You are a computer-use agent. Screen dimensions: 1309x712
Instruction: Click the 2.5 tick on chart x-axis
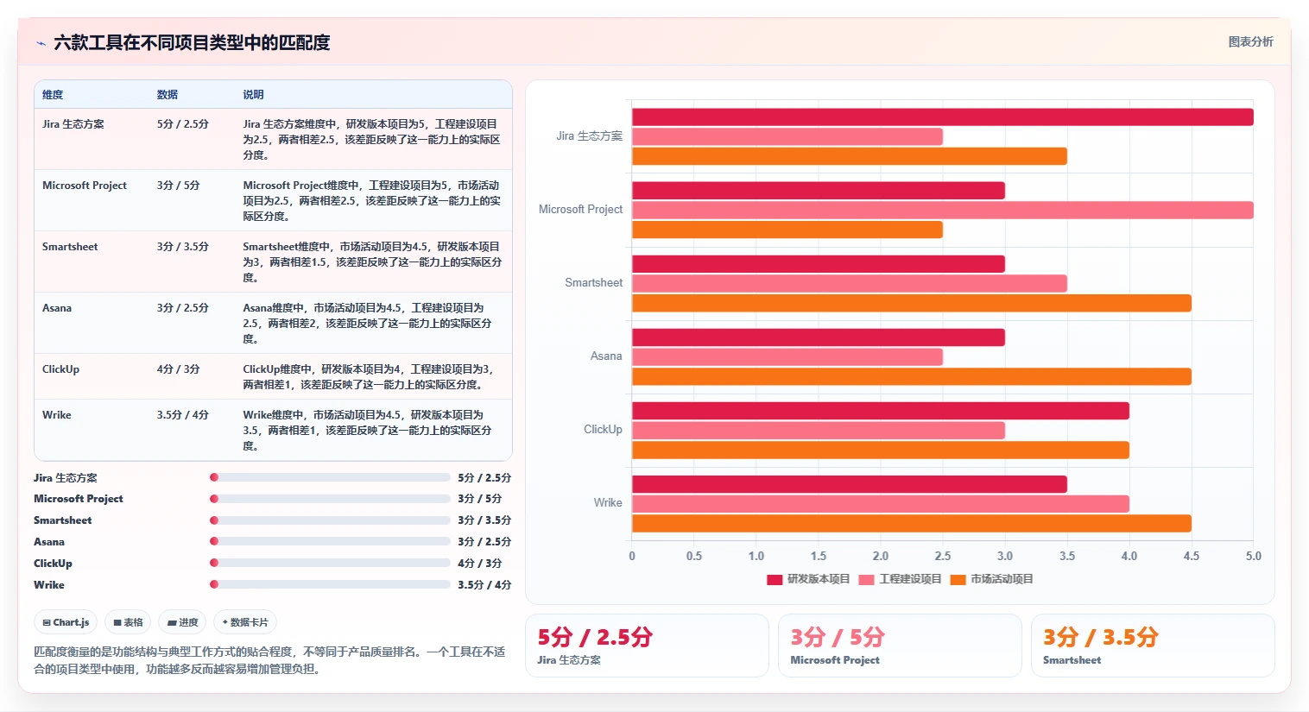(943, 557)
